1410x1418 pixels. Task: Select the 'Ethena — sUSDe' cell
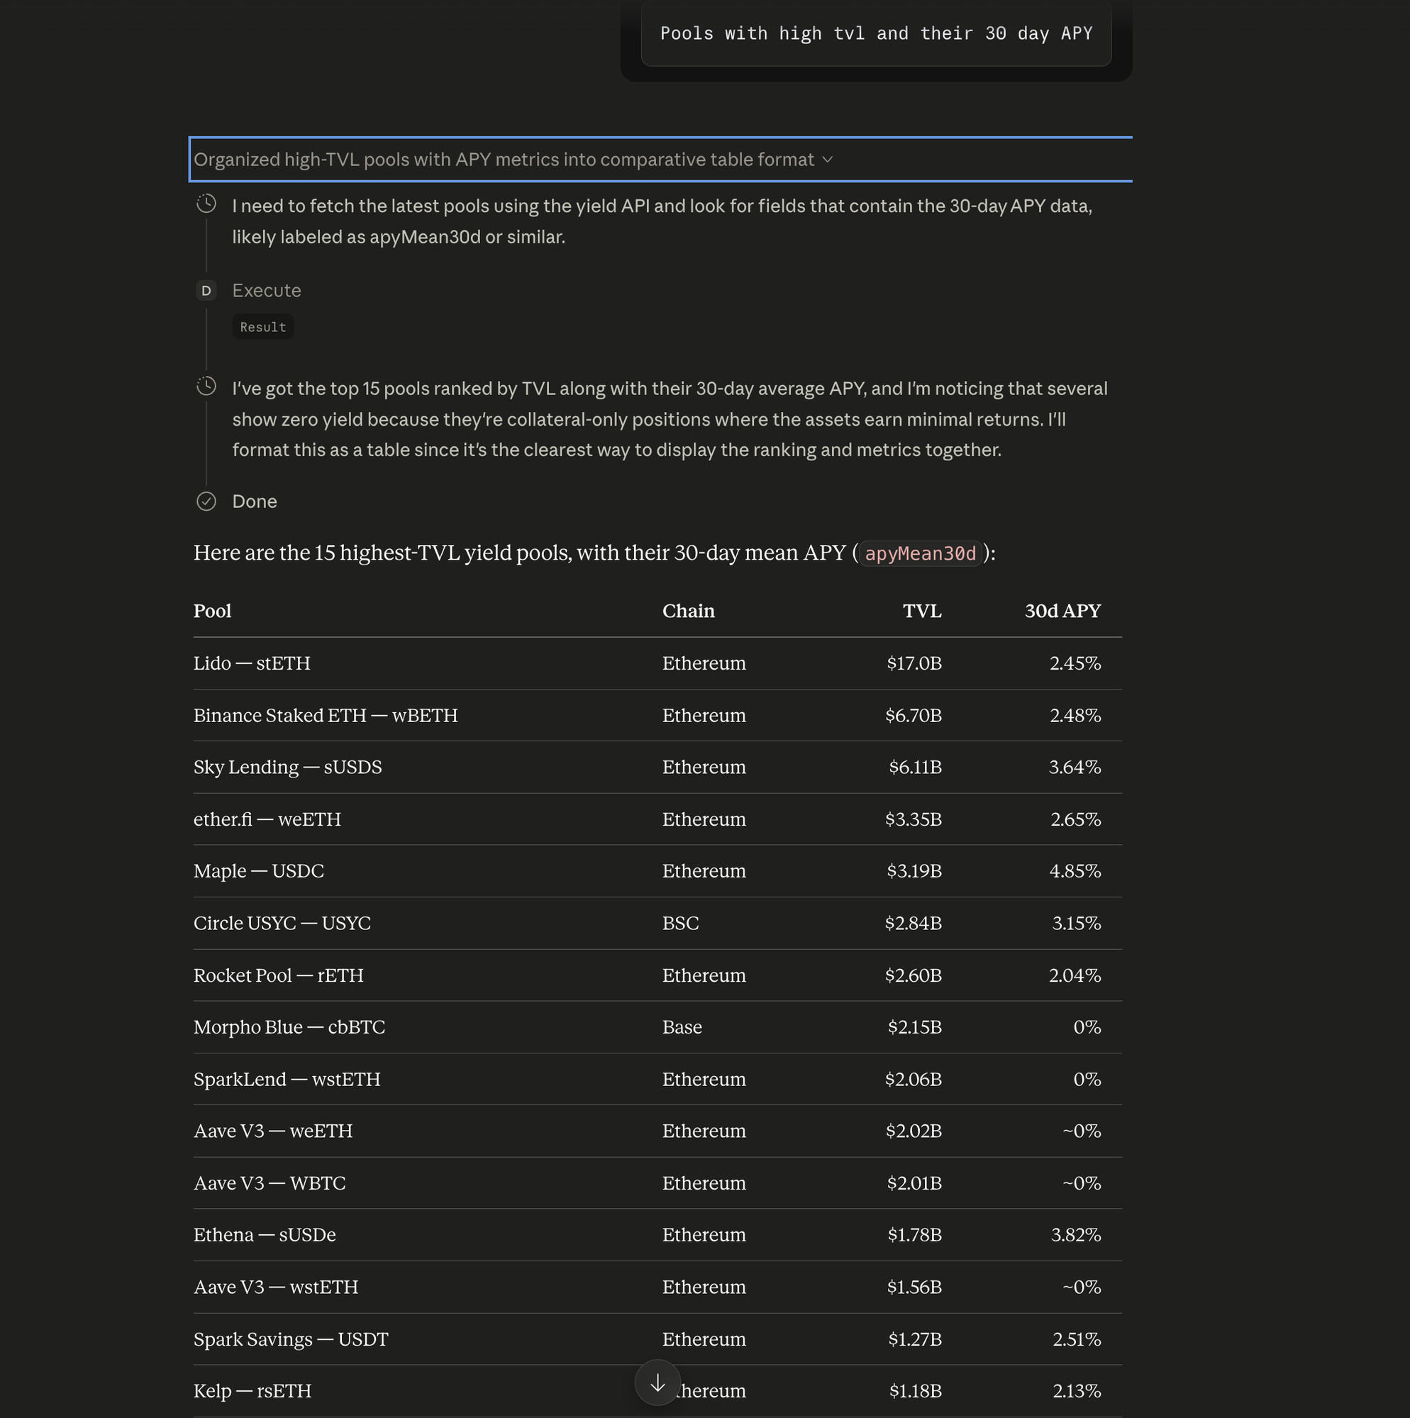pyautogui.click(x=265, y=1234)
